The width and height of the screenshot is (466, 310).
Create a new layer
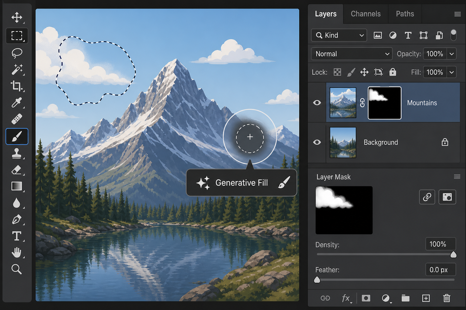pos(426,298)
